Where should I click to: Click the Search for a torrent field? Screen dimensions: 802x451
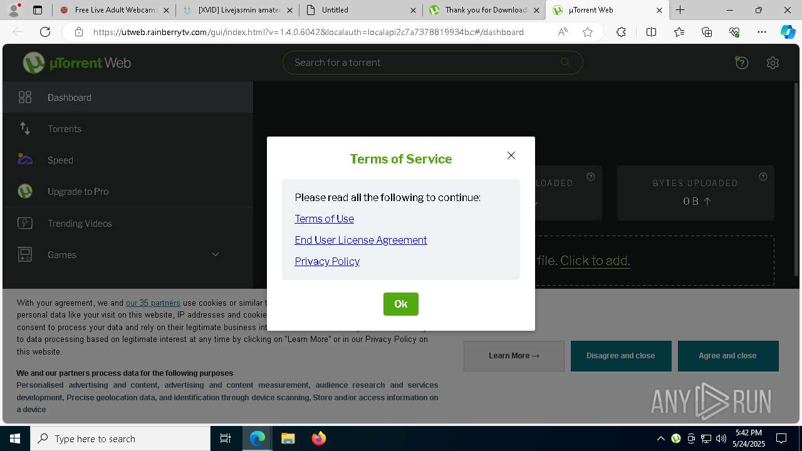pyautogui.click(x=433, y=63)
